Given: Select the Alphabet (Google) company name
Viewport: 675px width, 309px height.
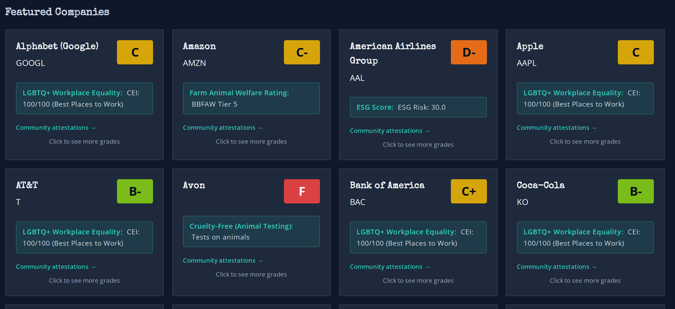Looking at the screenshot, I should pos(57,46).
